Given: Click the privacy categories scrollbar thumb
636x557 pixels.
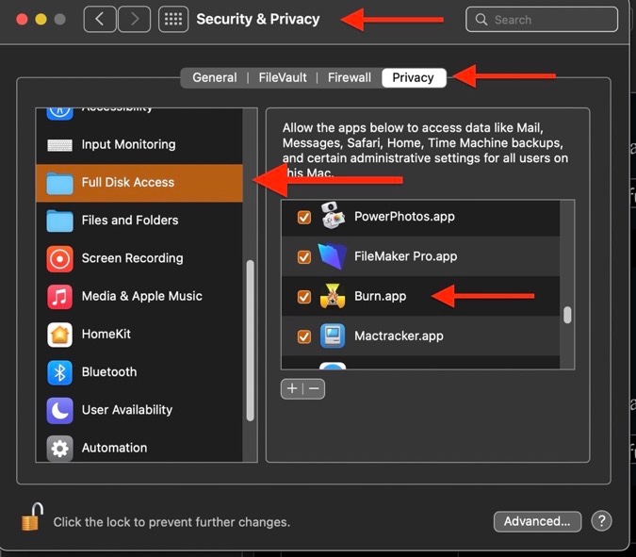Looking at the screenshot, I should (x=250, y=341).
